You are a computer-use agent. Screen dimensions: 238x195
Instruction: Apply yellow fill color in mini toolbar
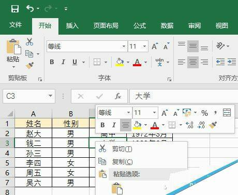[137, 125]
